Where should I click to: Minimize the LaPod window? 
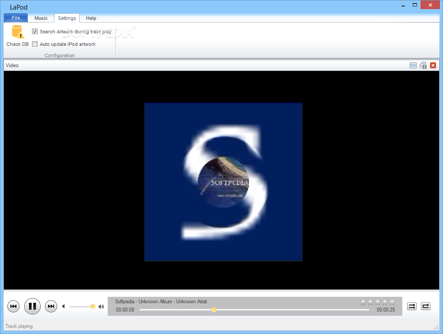pyautogui.click(x=403, y=5)
